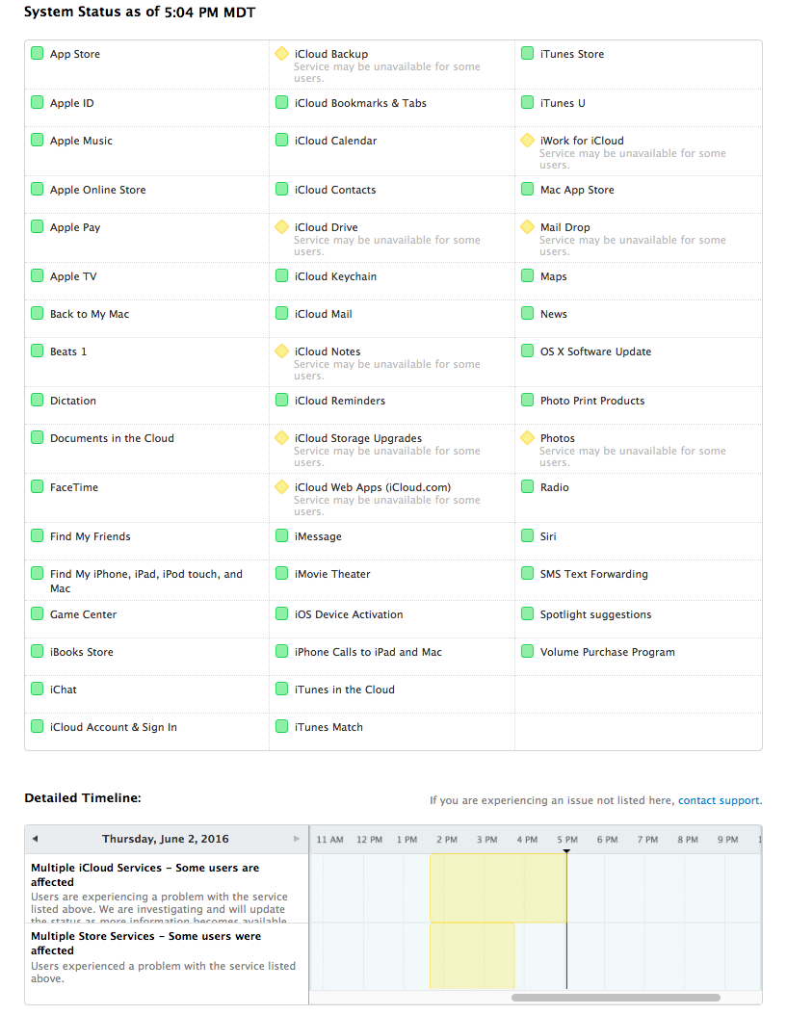Click the Multiple Store Services event description
This screenshot has height=1015, width=787.
point(163,972)
